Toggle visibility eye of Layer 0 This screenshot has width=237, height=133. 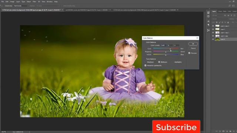click(x=213, y=39)
